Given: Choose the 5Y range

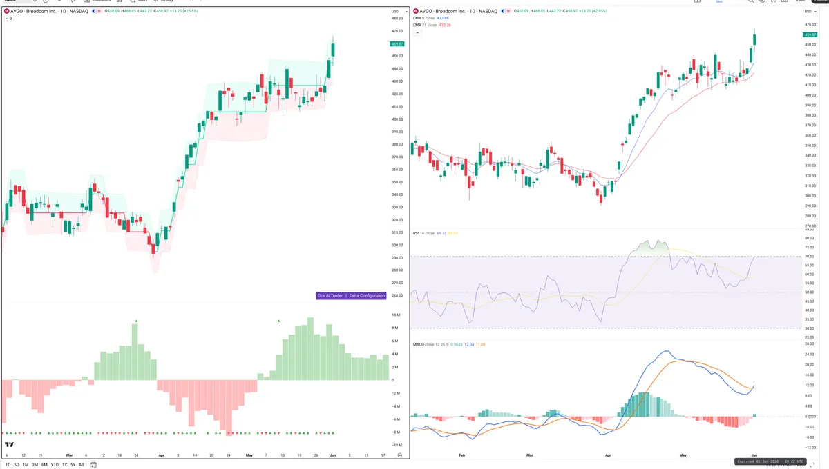Looking at the screenshot, I should click(x=73, y=465).
